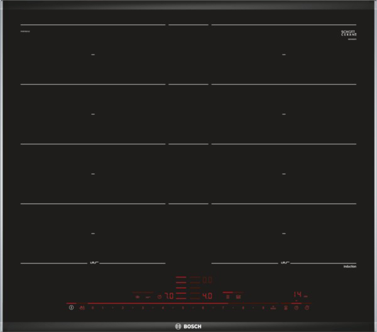377x332 pixels.
Task: Set the power slider to level 0
Action: tap(93, 308)
